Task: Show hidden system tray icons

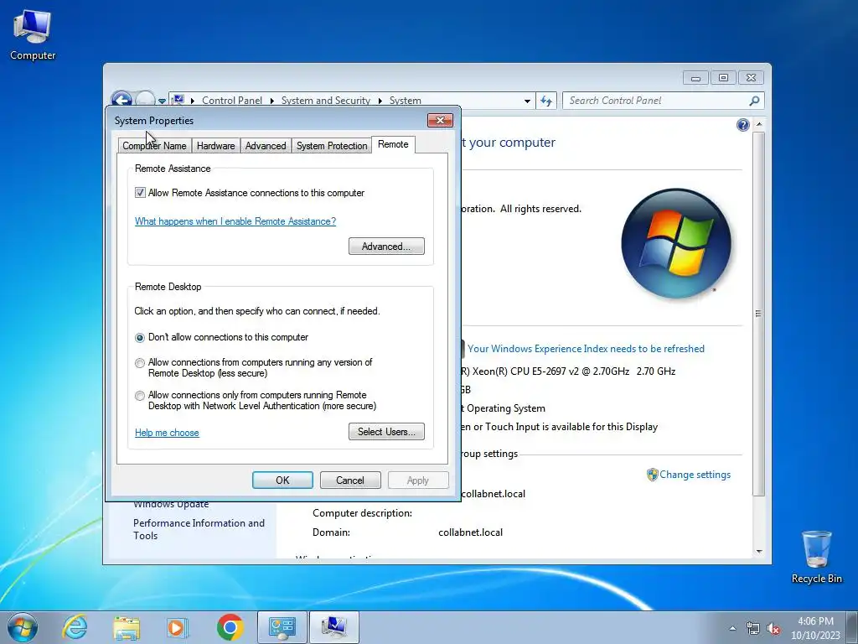Action: pos(732,629)
